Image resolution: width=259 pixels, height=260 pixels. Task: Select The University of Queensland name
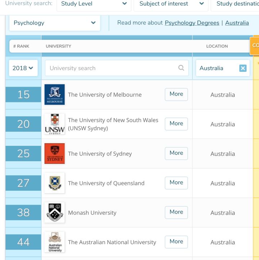tap(106, 183)
